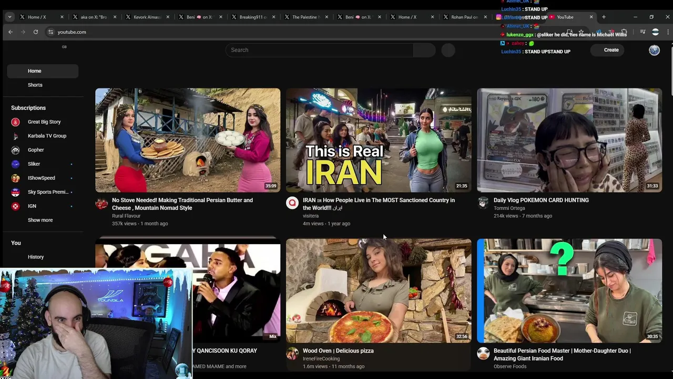Open IreneFireCooking channel avatar
Image resolution: width=673 pixels, height=379 pixels.
click(292, 354)
